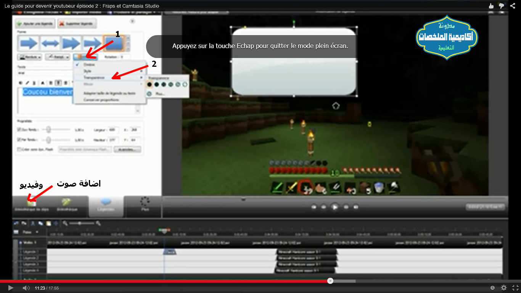Open the Effets dropdown button
The image size is (521, 293).
85,57
